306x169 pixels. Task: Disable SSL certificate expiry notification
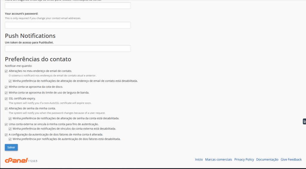[x=6, y=98]
